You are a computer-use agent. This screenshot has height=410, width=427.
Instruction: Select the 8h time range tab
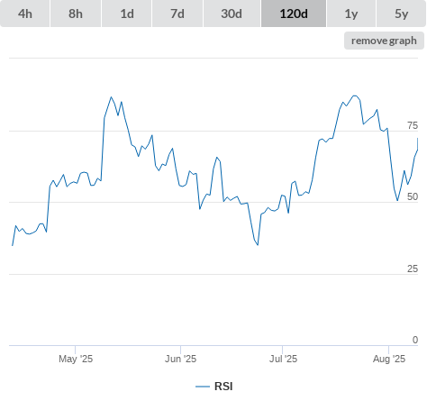coord(76,14)
